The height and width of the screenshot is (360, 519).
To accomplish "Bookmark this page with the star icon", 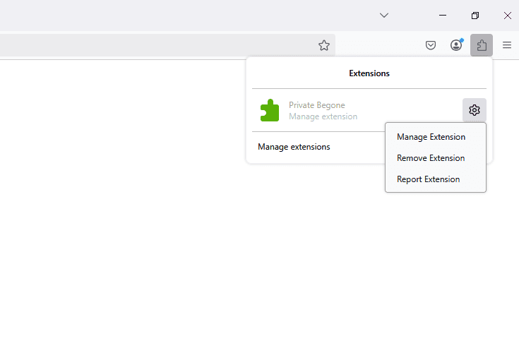I will click(x=324, y=45).
